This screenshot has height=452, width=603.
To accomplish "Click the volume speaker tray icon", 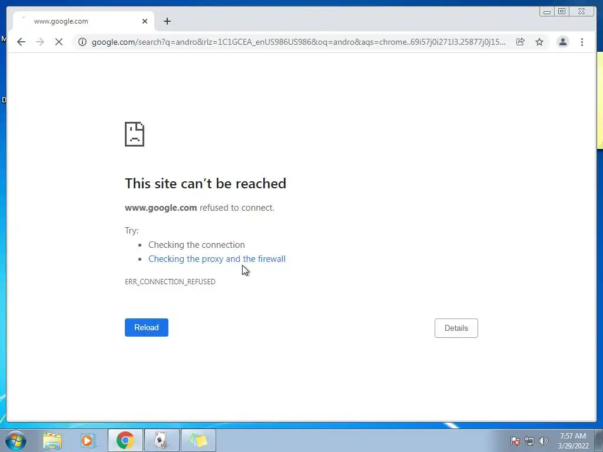I will (543, 441).
